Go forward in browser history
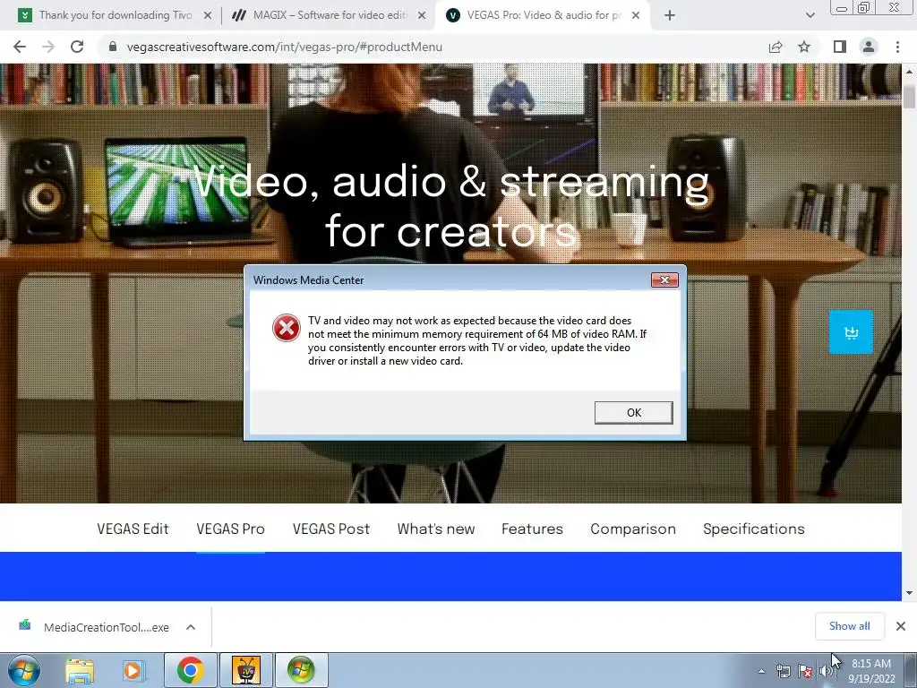The height and width of the screenshot is (688, 917). point(48,47)
